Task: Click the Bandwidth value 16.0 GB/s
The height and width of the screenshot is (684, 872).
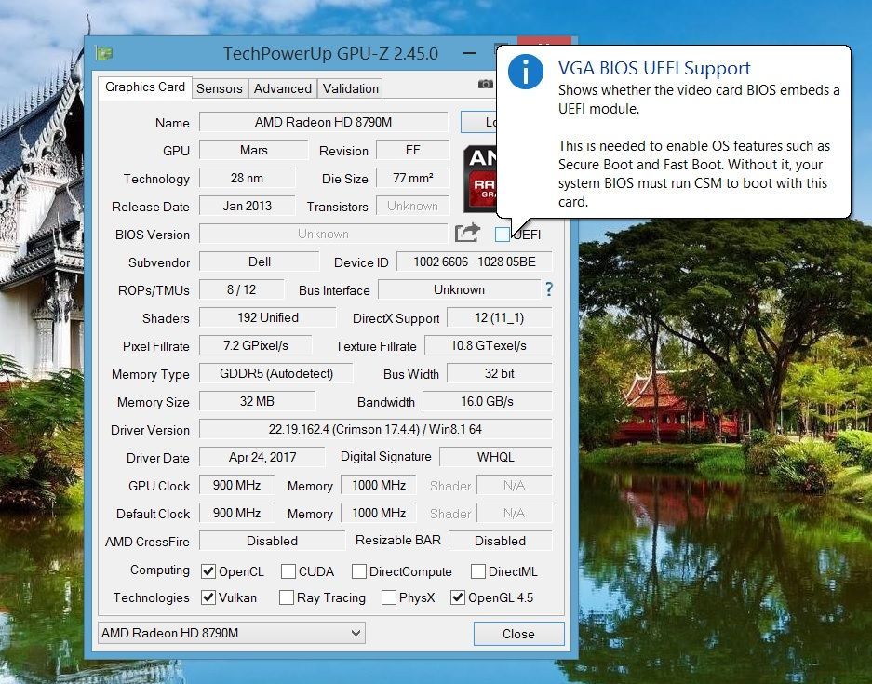Action: (x=487, y=401)
